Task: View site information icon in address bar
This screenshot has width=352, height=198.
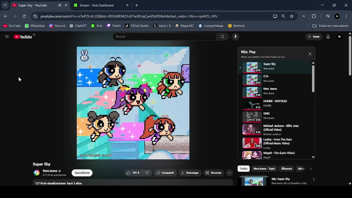Action: point(35,16)
